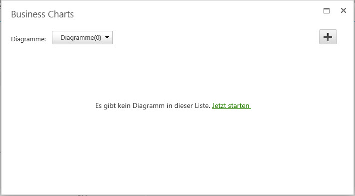This screenshot has height=196, width=355.
Task: Click the plus icon to add a chart
Action: 328,37
